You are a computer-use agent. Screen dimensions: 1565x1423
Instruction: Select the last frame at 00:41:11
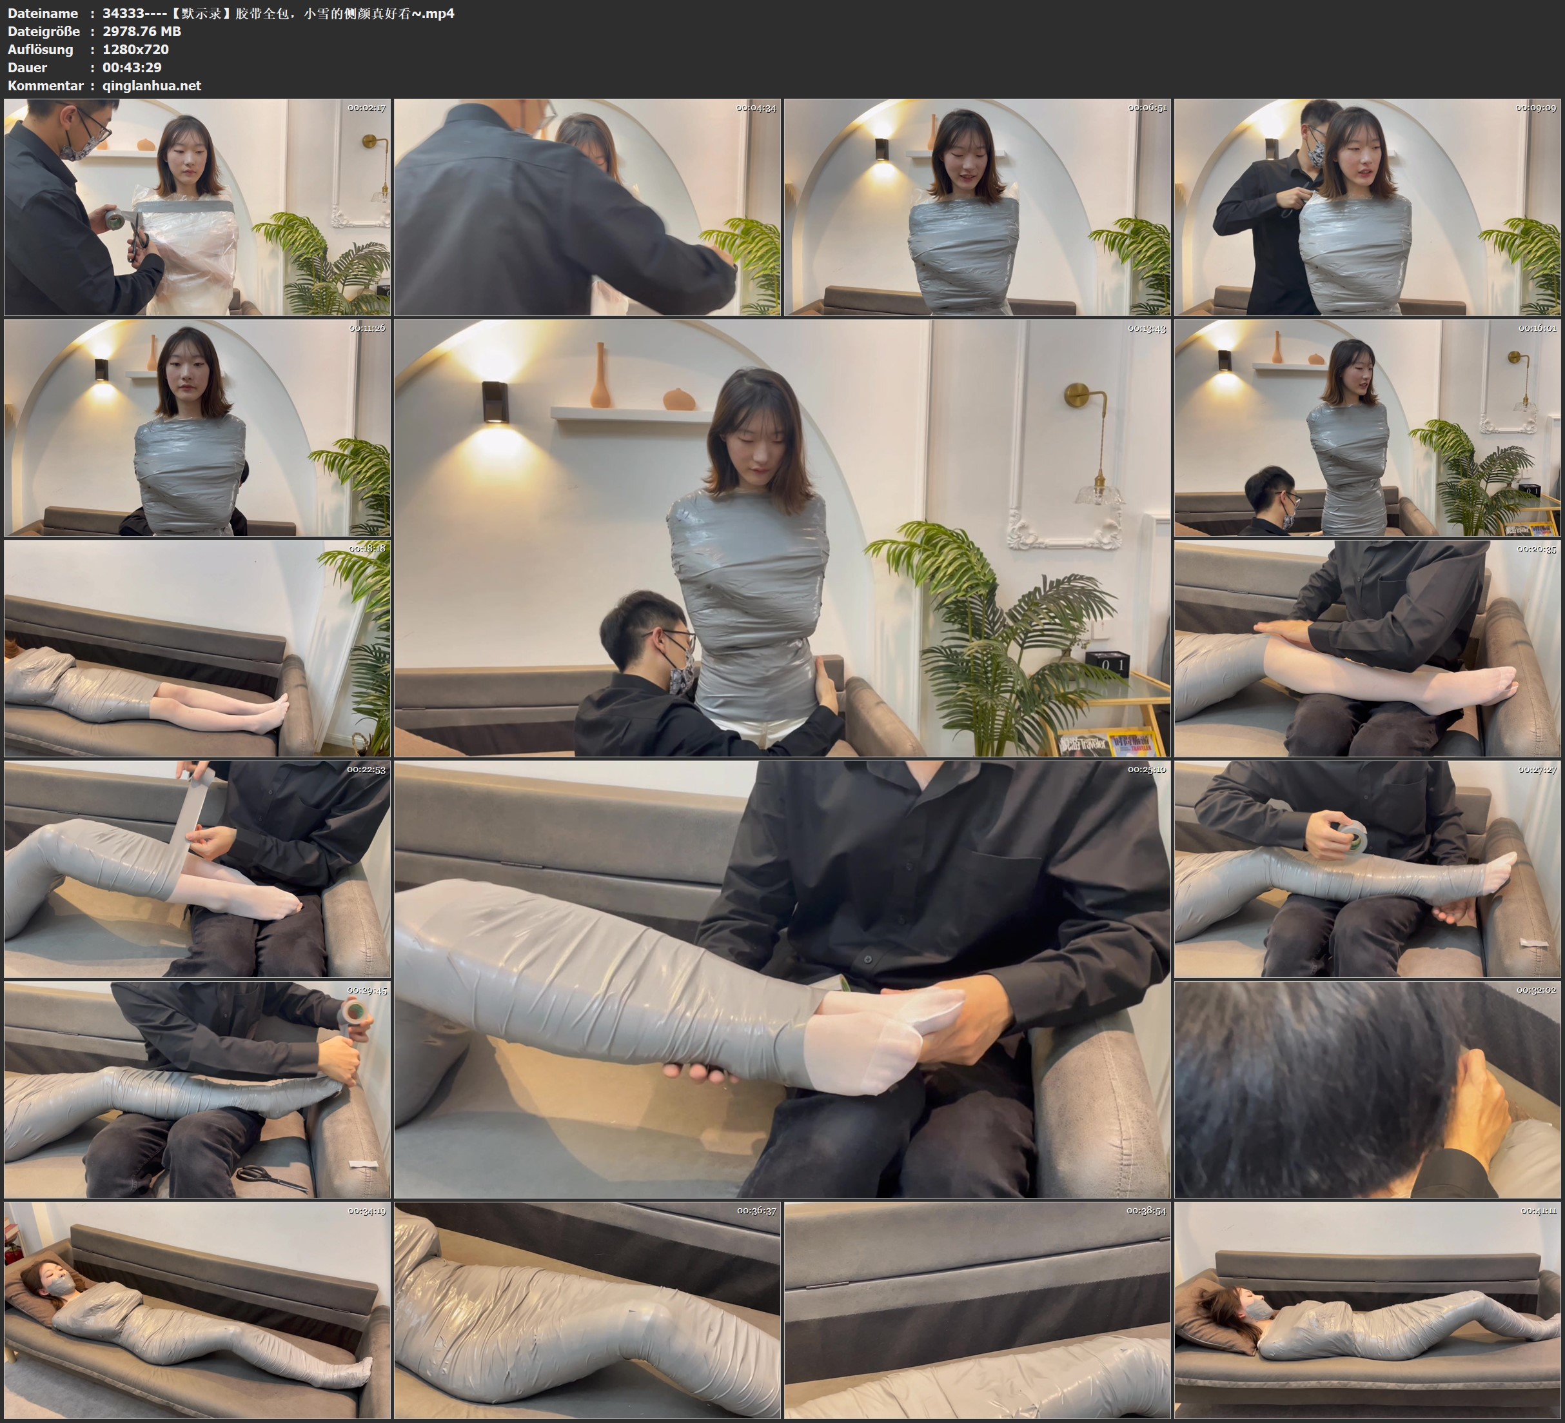point(1368,1309)
